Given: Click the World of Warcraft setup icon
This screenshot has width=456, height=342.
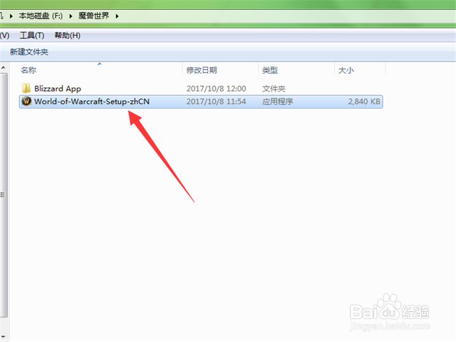Looking at the screenshot, I should click(26, 101).
